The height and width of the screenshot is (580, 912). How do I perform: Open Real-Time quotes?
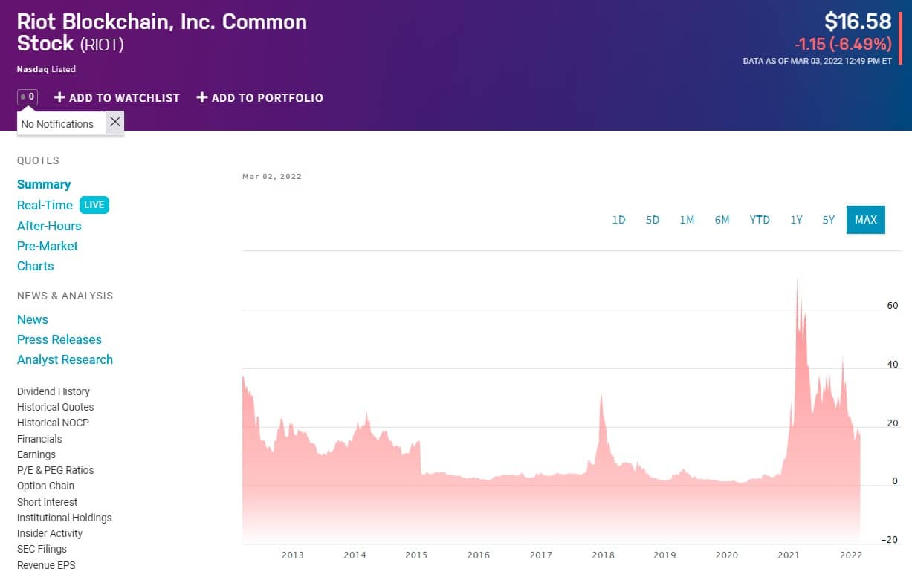(x=45, y=205)
